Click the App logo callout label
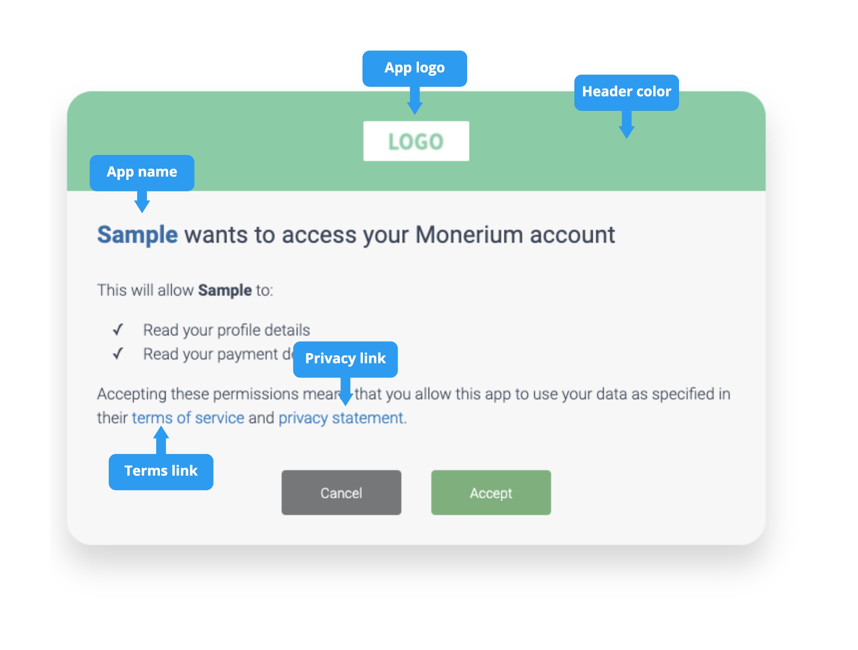This screenshot has width=858, height=650. point(414,68)
